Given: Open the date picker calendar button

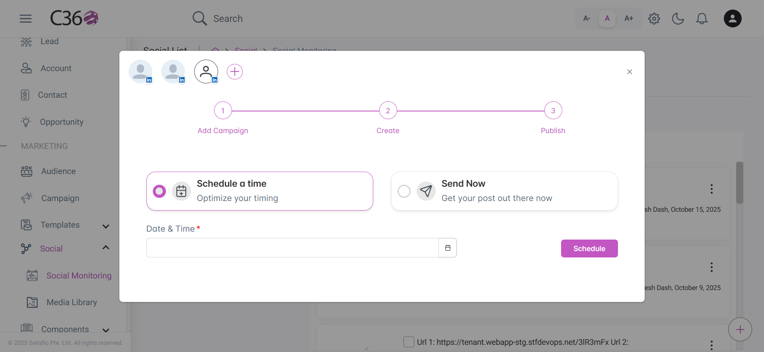Looking at the screenshot, I should (x=448, y=248).
